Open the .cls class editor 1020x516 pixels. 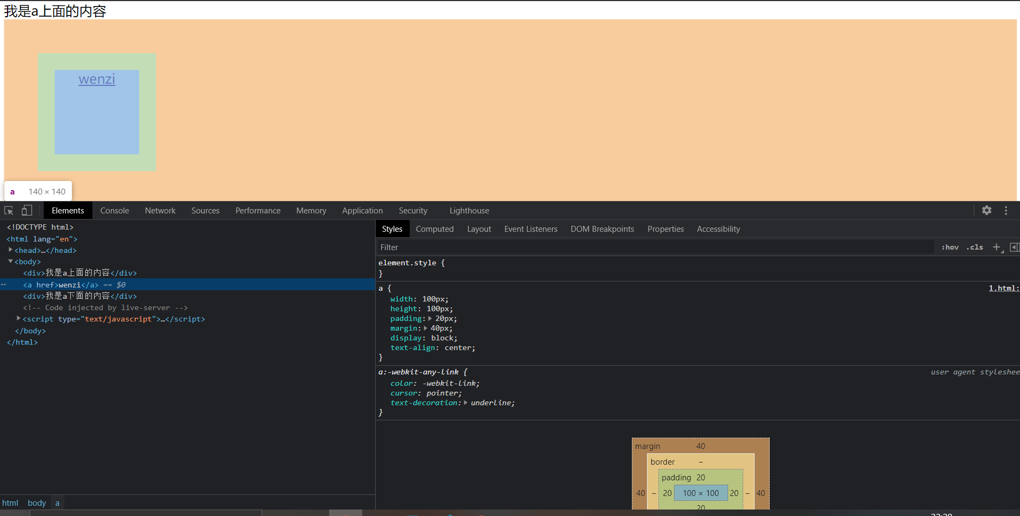(975, 247)
